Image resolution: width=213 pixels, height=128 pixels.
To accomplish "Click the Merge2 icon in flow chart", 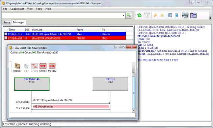I will tap(52, 68).
